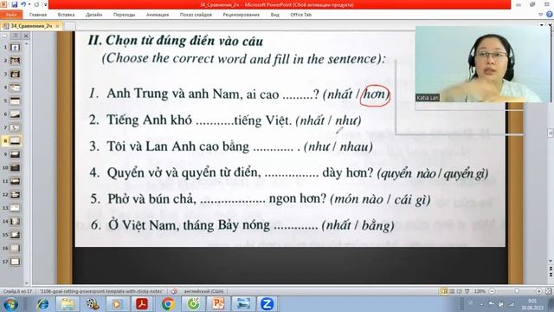Select slide 2 thumbnail
Image resolution: width=554 pixels, height=312 pixels.
15,61
